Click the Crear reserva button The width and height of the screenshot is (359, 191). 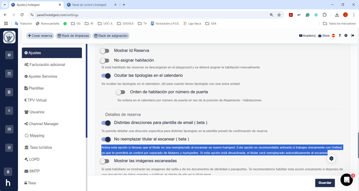coord(40,36)
